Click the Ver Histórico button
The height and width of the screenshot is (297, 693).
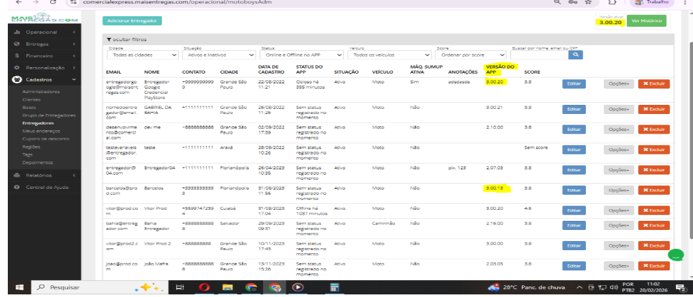[646, 21]
